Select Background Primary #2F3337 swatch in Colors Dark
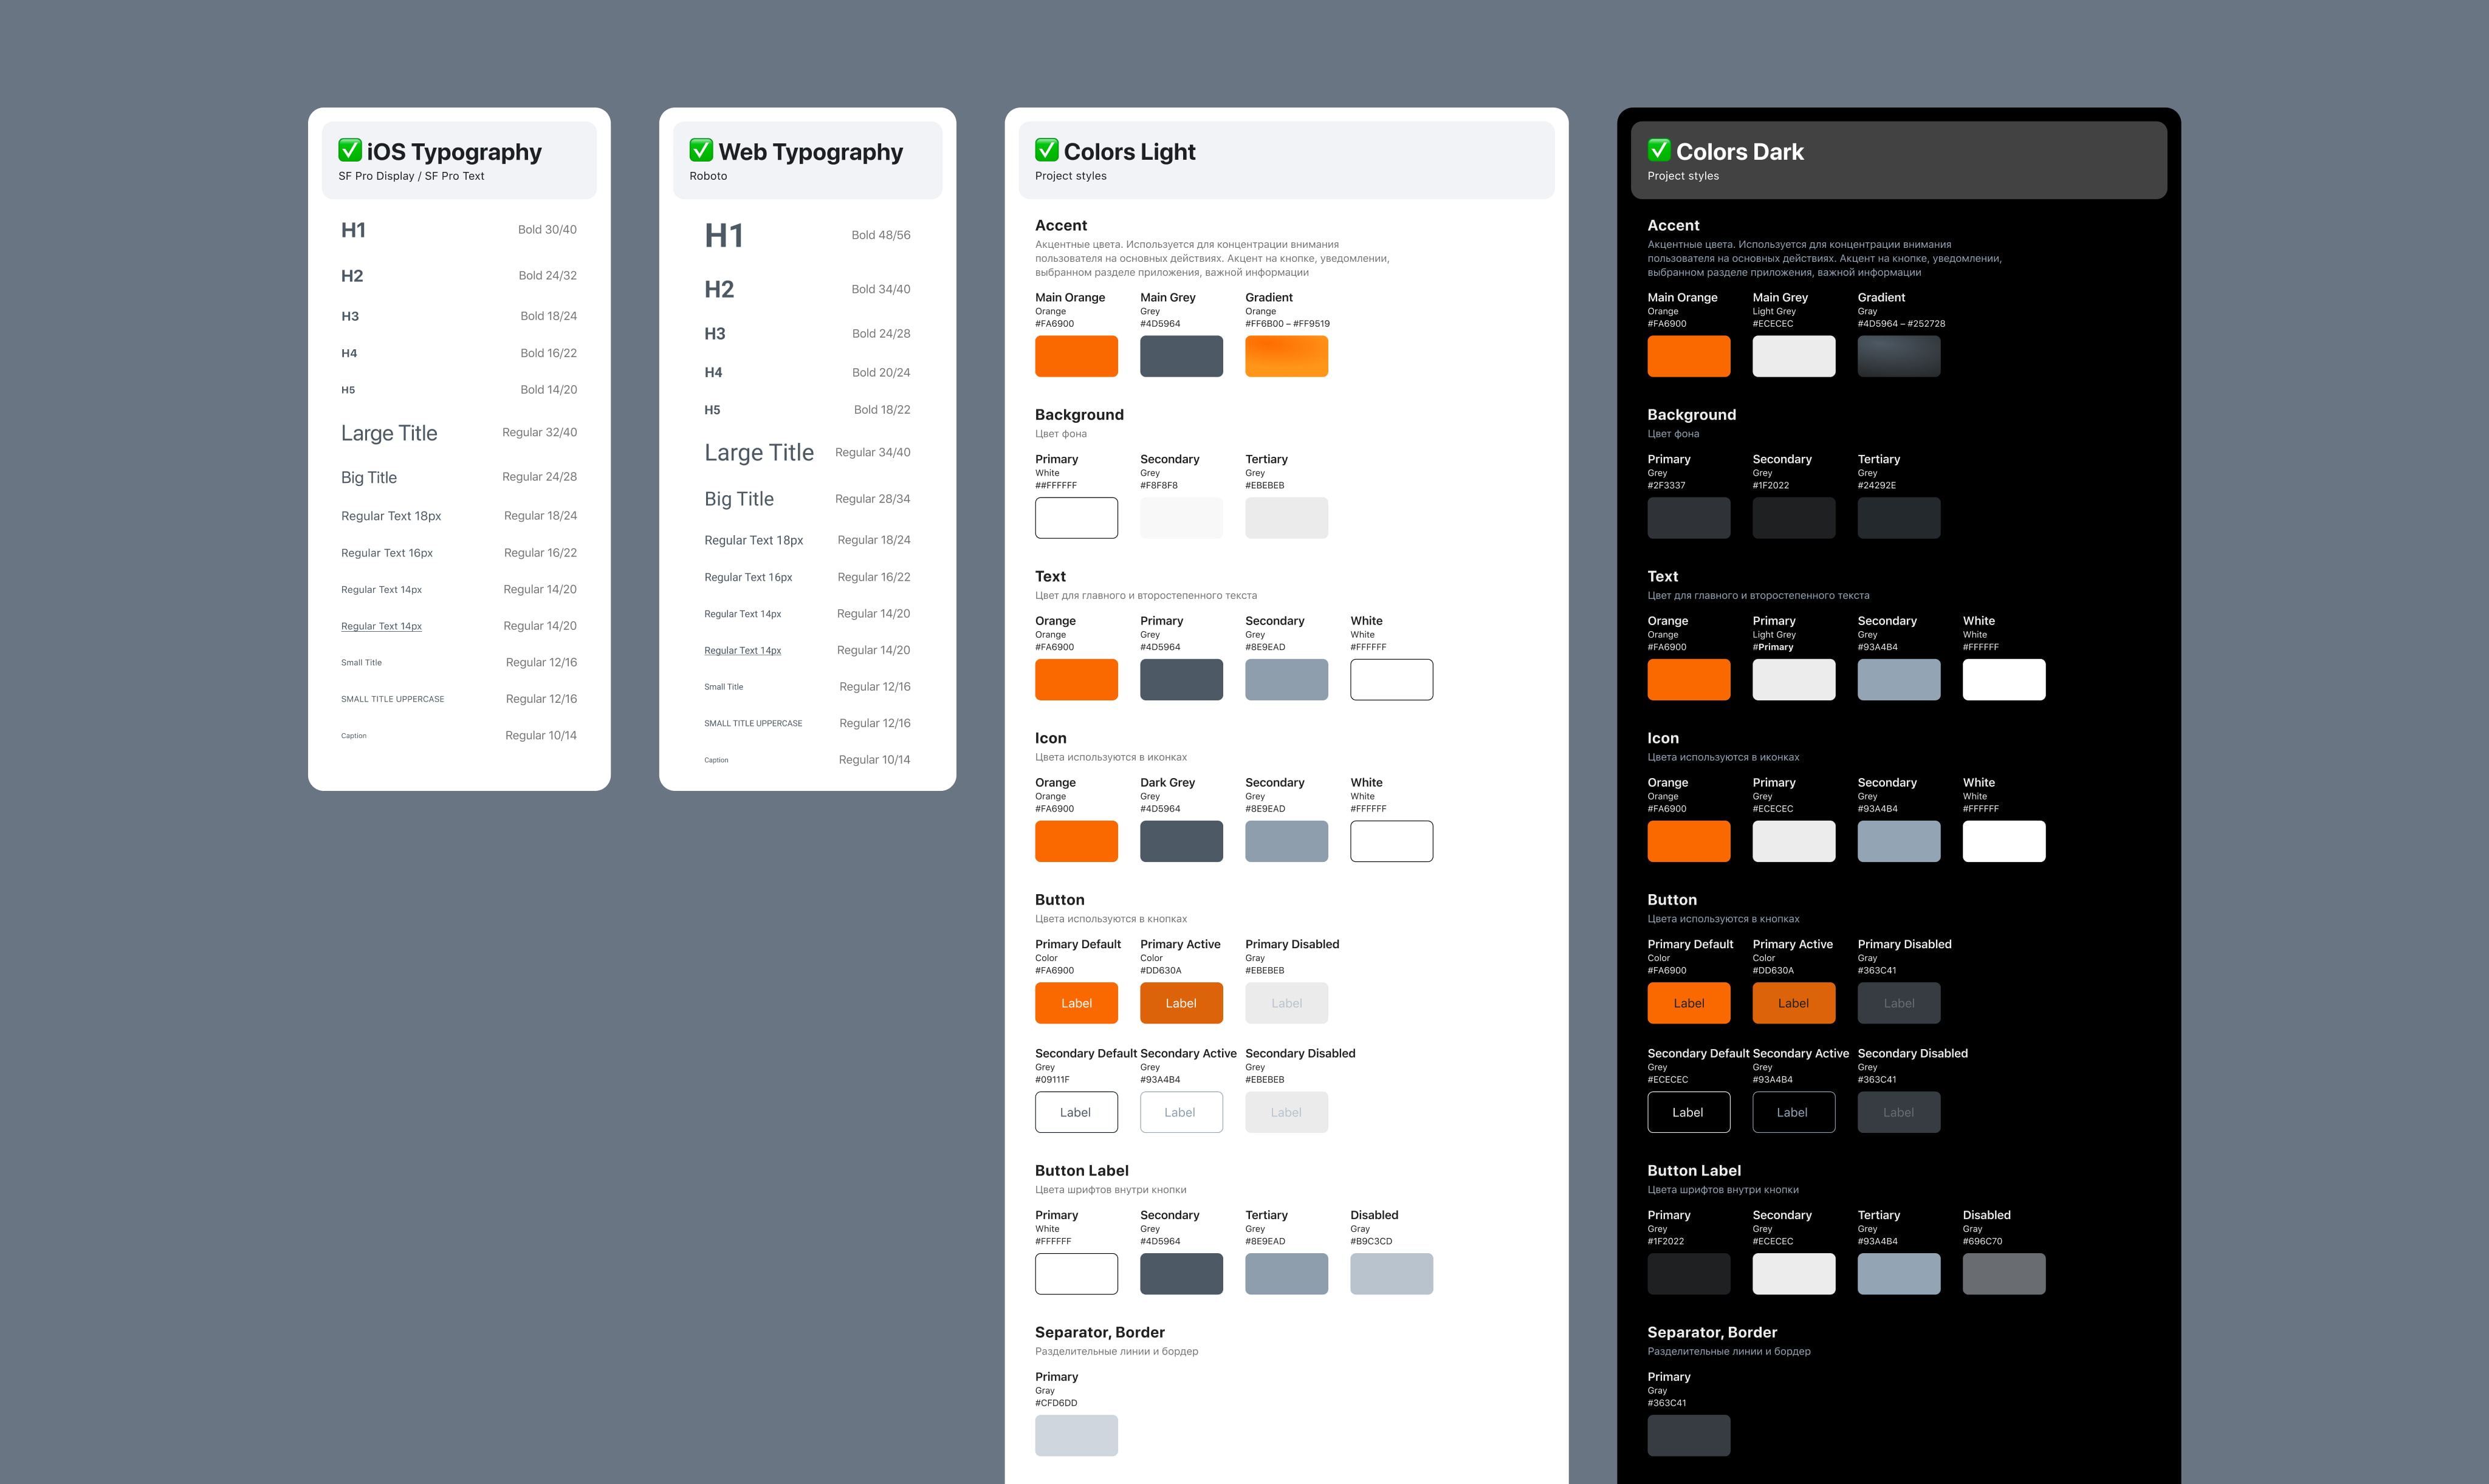Screen dimensions: 2489x1484 1689,518
